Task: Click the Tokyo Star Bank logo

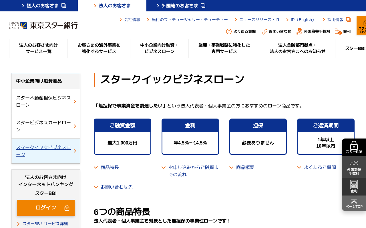Action: 43,25
